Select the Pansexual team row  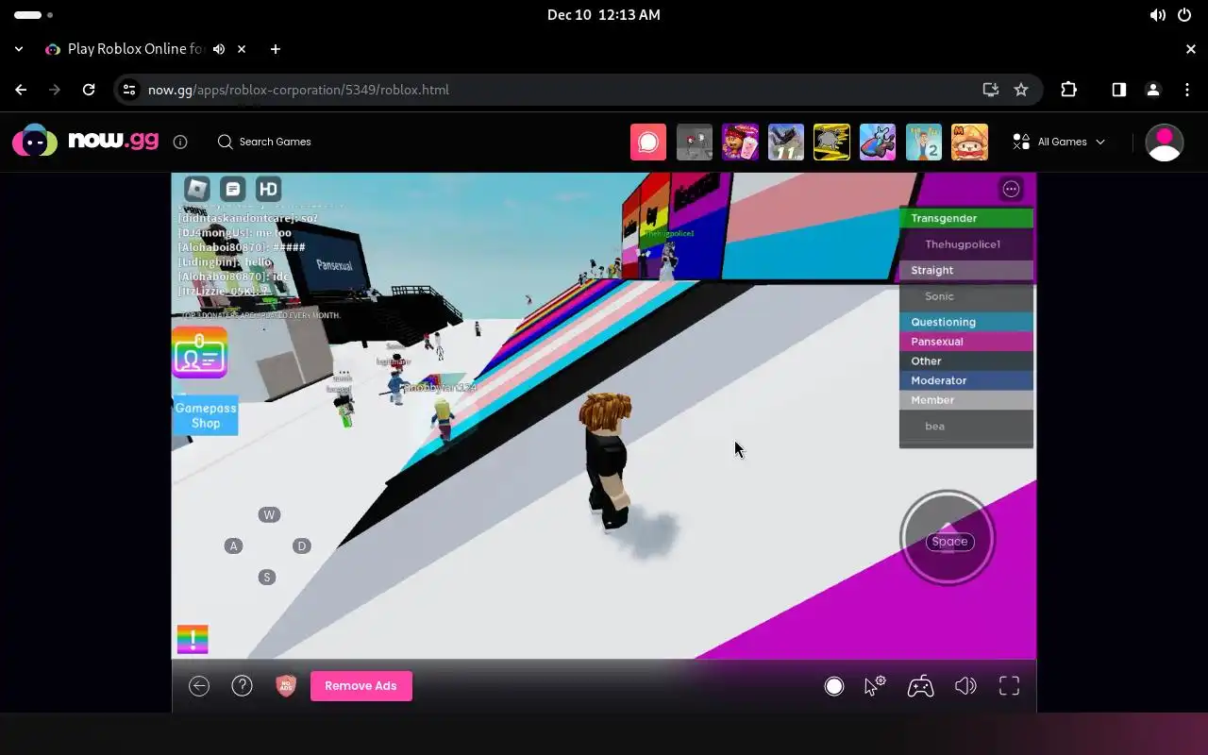click(x=966, y=342)
